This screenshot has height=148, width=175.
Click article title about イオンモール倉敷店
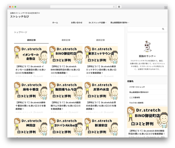click(x=30, y=70)
